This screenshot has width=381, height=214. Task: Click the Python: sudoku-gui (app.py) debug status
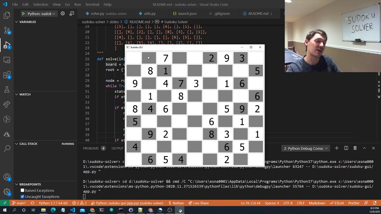(x=127, y=203)
